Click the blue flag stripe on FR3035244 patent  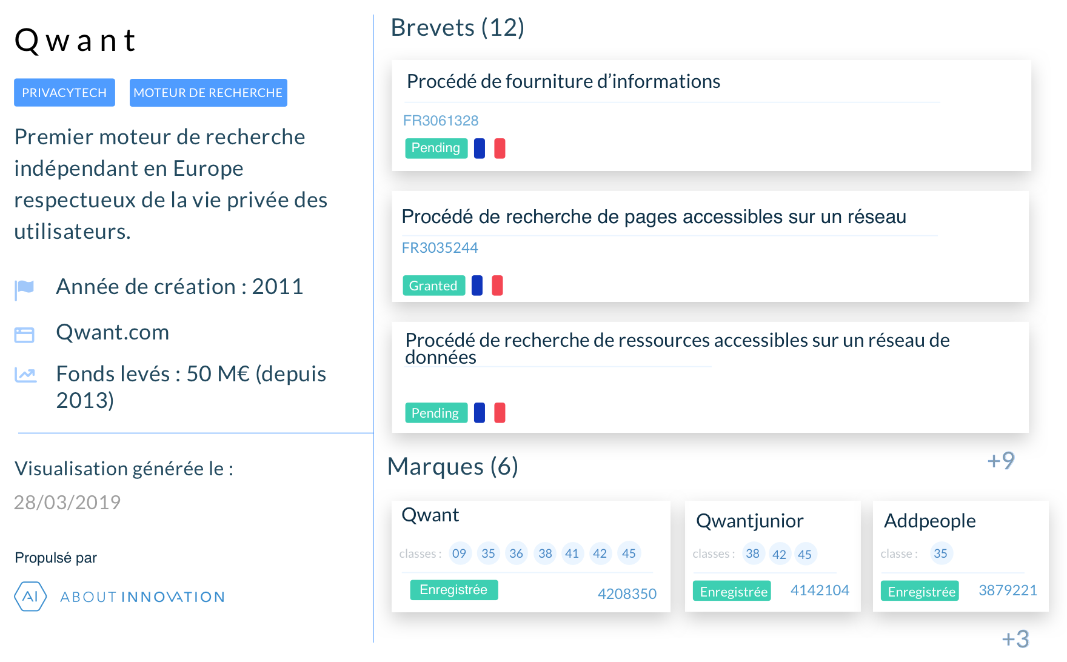click(x=477, y=286)
